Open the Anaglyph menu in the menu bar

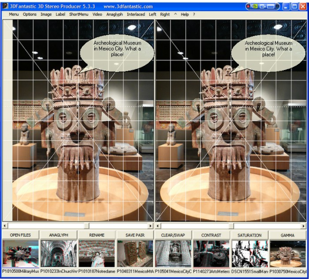click(x=114, y=14)
